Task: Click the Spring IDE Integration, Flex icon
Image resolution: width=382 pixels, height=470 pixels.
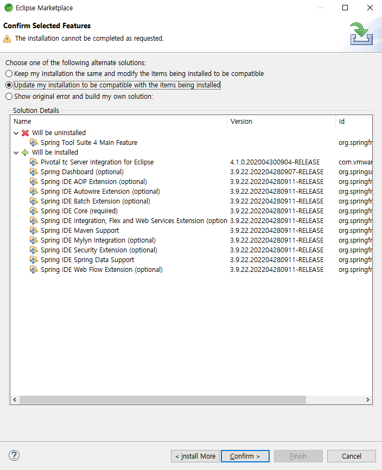Action: coord(34,220)
